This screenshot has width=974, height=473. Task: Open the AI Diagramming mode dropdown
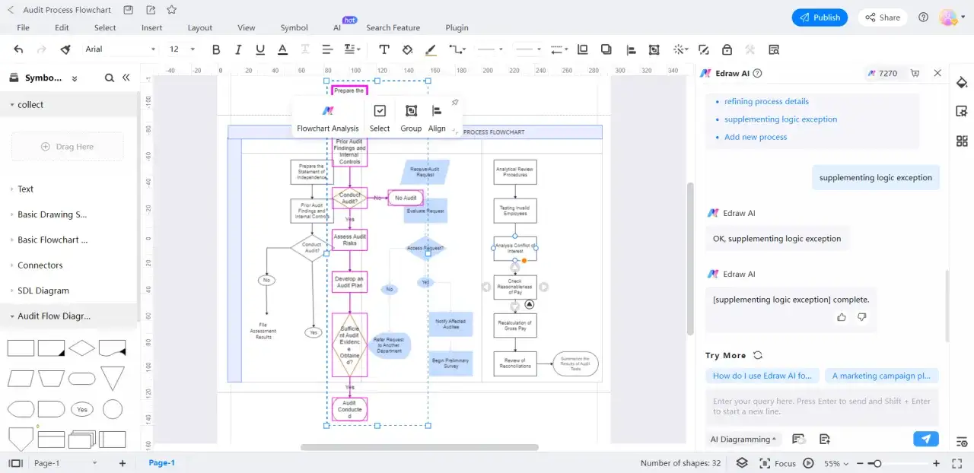743,439
